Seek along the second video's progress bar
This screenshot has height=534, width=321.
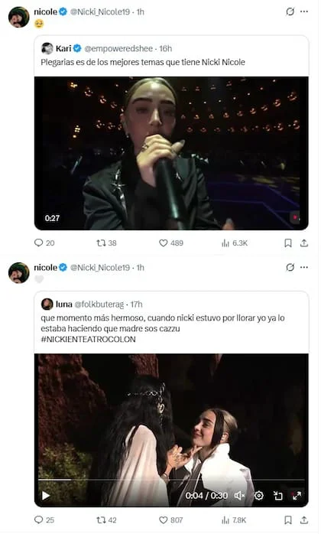[x=171, y=480]
